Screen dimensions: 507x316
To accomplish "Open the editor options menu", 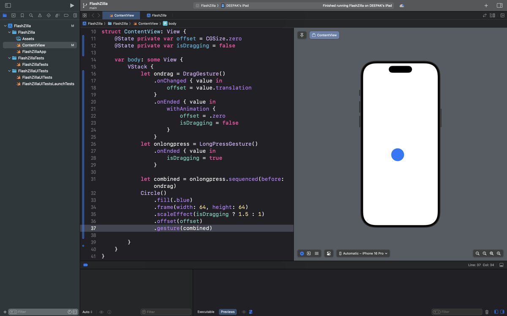I will pos(493,15).
